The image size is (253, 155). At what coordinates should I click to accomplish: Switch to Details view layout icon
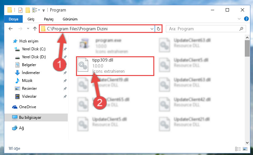point(238,149)
